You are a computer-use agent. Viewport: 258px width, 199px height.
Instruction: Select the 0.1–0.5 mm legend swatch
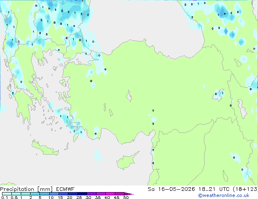[7, 194]
